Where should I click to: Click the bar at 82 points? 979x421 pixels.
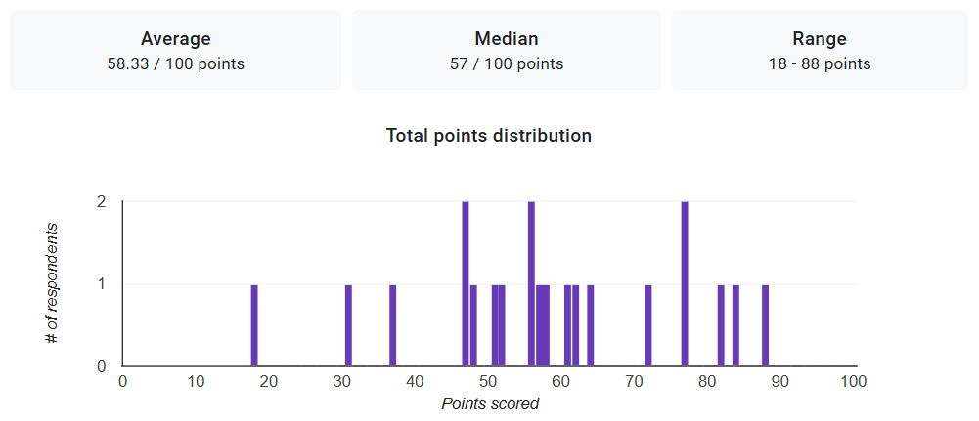[721, 326]
